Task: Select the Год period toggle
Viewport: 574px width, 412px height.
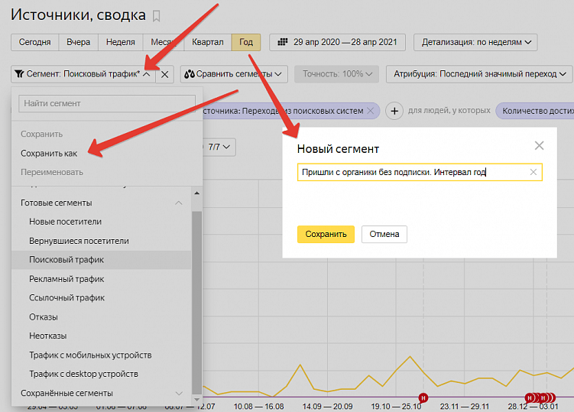Action: pos(246,42)
